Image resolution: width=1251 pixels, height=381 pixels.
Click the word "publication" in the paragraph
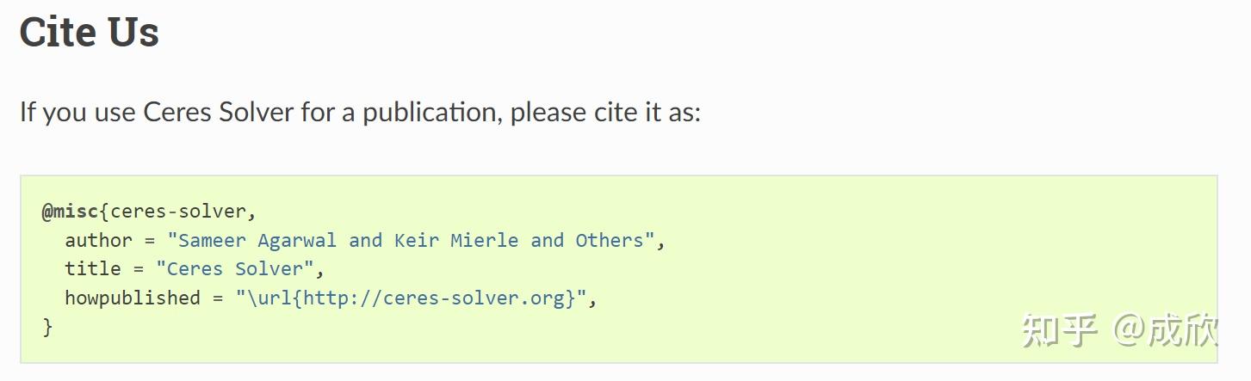pos(430,112)
